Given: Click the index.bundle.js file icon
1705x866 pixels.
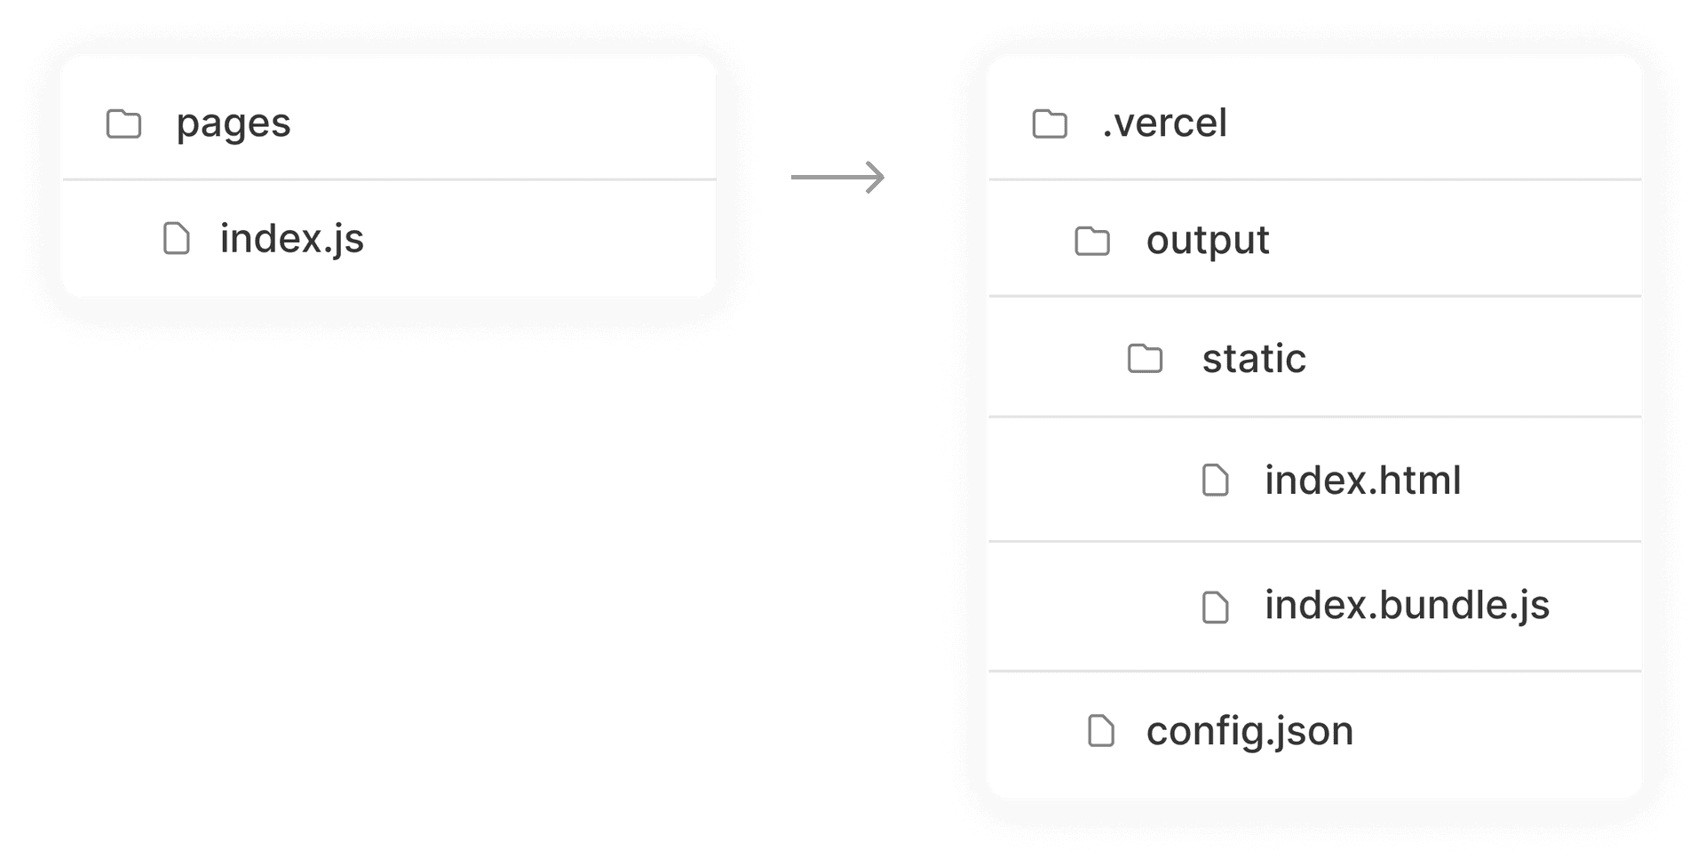Looking at the screenshot, I should click(x=1215, y=608).
